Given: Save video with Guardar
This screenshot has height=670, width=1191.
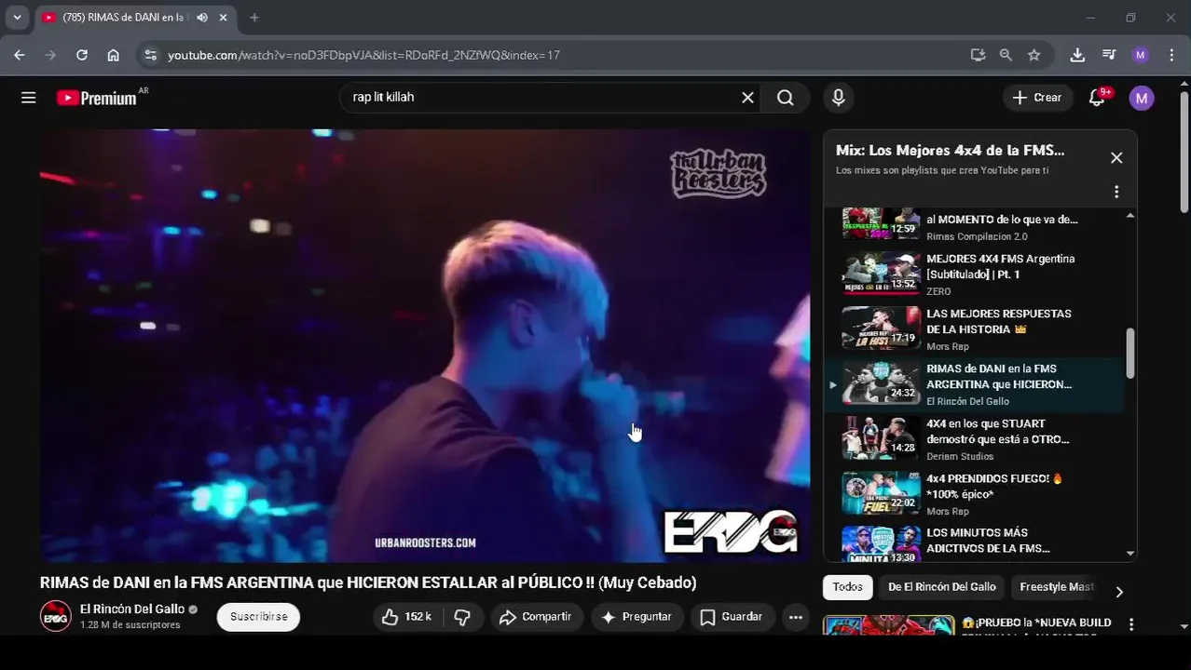Looking at the screenshot, I should click(x=732, y=617).
